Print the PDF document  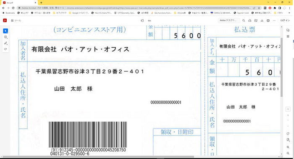click(268, 21)
